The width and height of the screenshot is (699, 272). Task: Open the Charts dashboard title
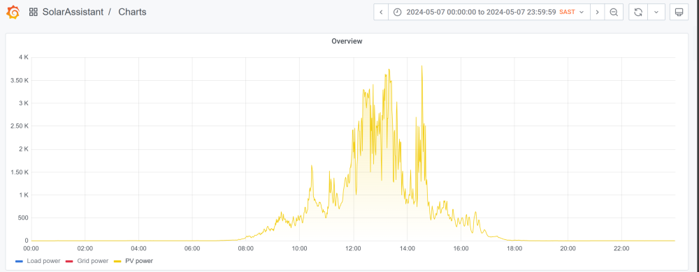point(132,12)
